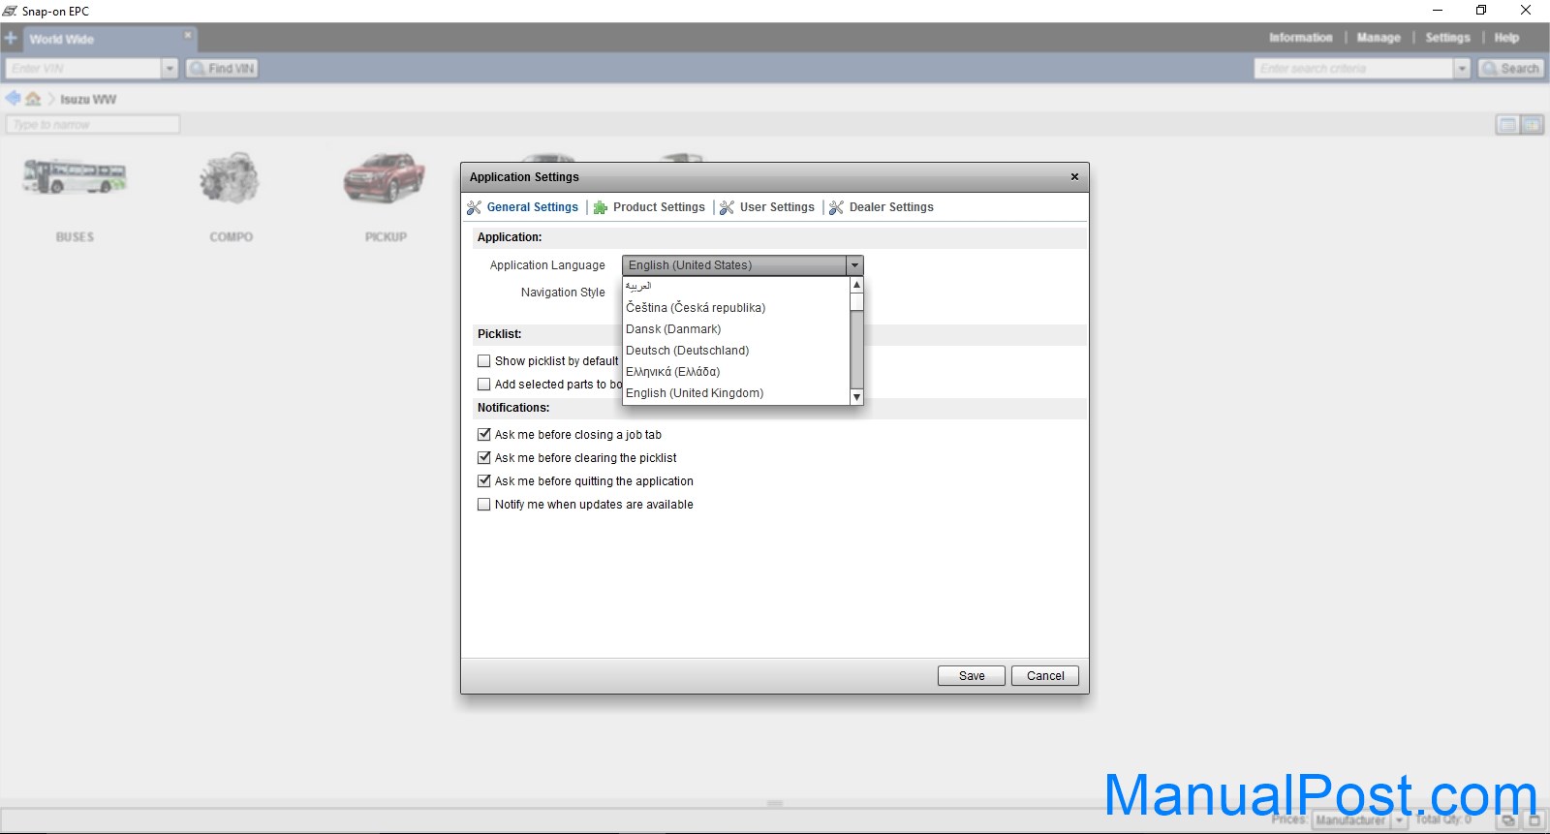Close the World Wide tab
This screenshot has width=1550, height=834.
point(188,35)
